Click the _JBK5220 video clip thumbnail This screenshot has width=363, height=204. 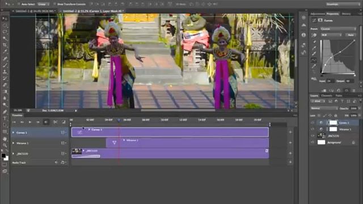pyautogui.click(x=77, y=151)
